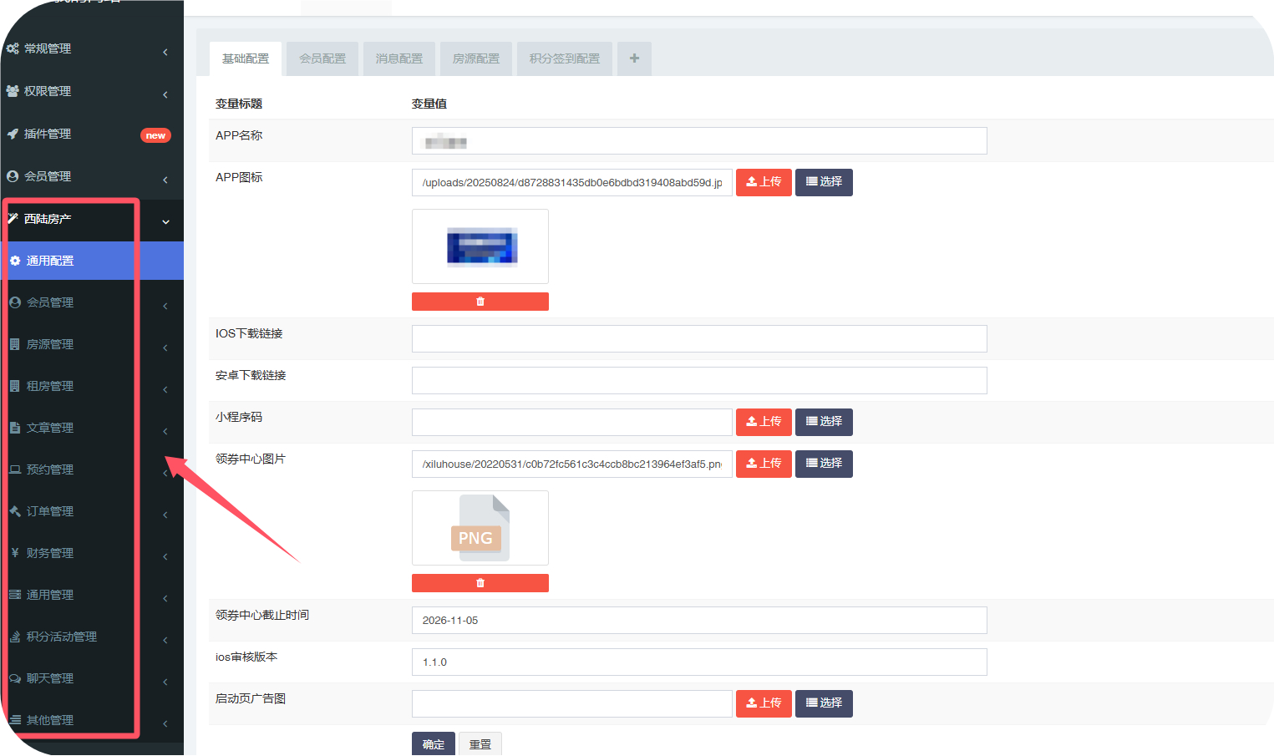Click 上传 button for 小程序码
The image size is (1274, 756).
click(x=764, y=422)
